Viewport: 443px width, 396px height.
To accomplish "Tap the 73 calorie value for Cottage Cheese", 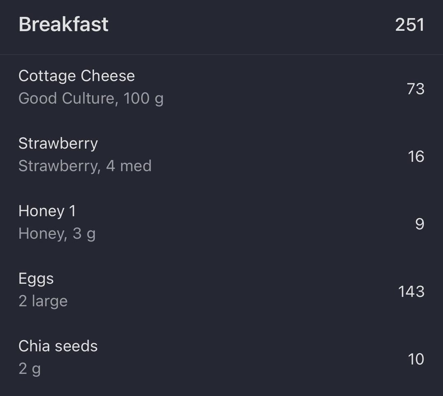I will (x=416, y=89).
